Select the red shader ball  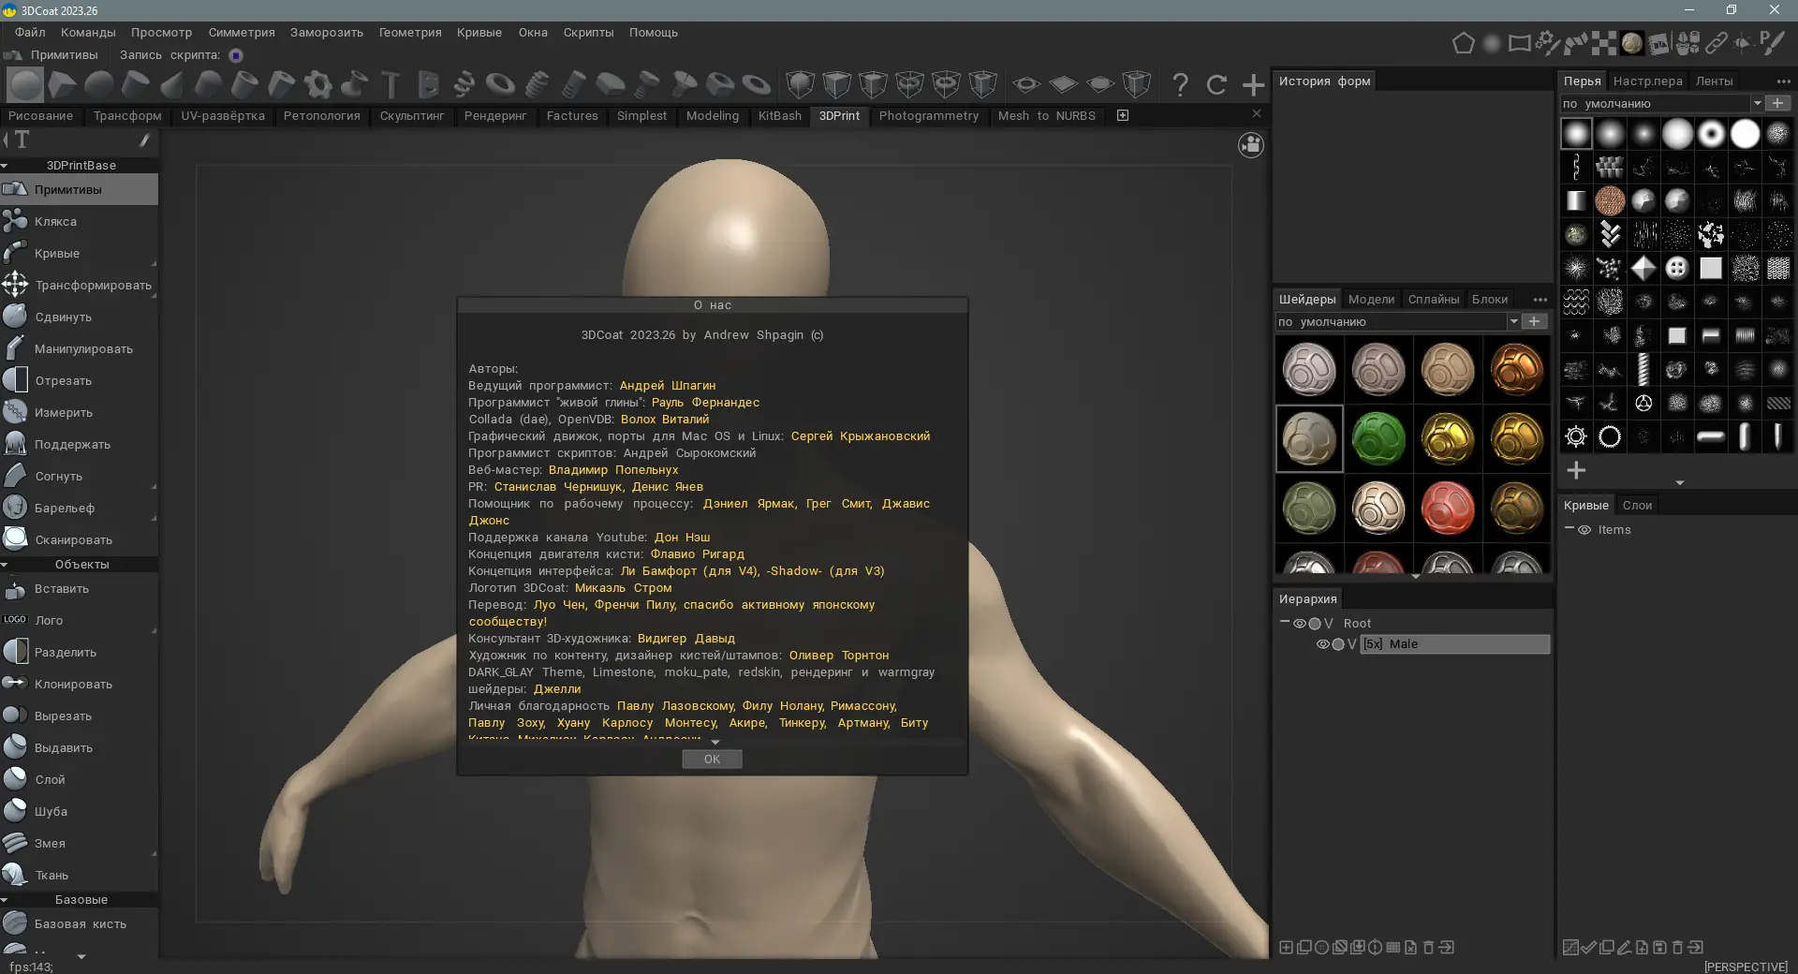(1448, 508)
